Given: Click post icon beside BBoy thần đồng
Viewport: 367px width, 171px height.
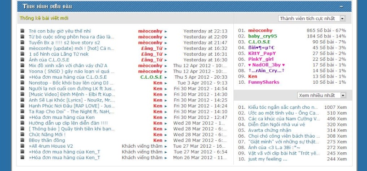Looking at the screenshot, I should coord(23,140).
